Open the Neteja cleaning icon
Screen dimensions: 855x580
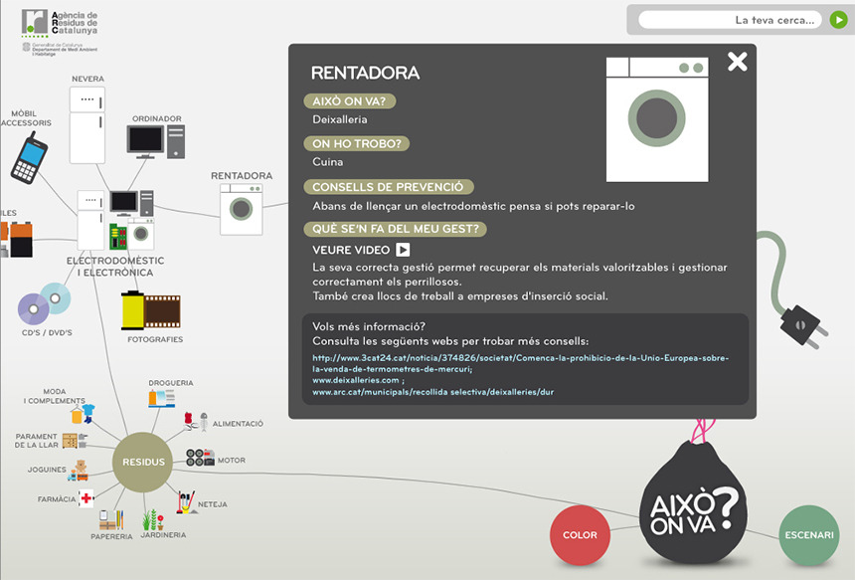(x=186, y=502)
